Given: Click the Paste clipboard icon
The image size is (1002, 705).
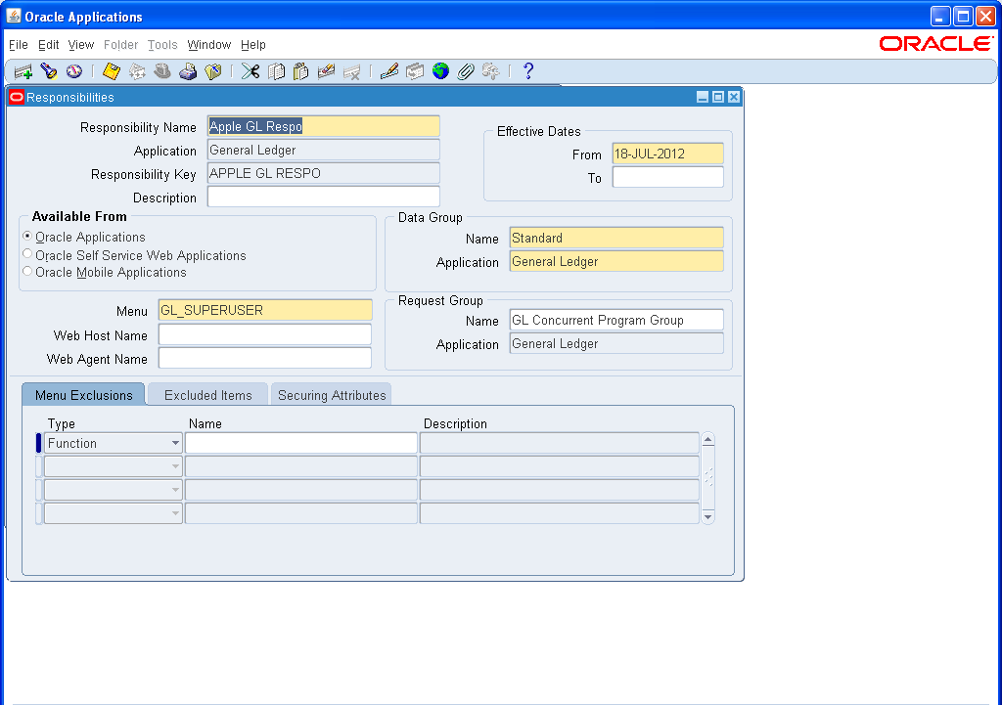Looking at the screenshot, I should pos(301,70).
